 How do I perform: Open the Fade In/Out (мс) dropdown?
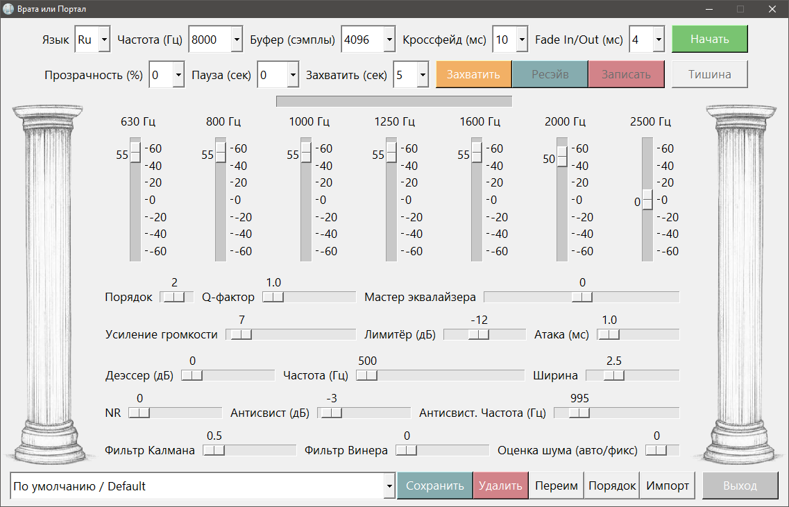click(x=659, y=40)
